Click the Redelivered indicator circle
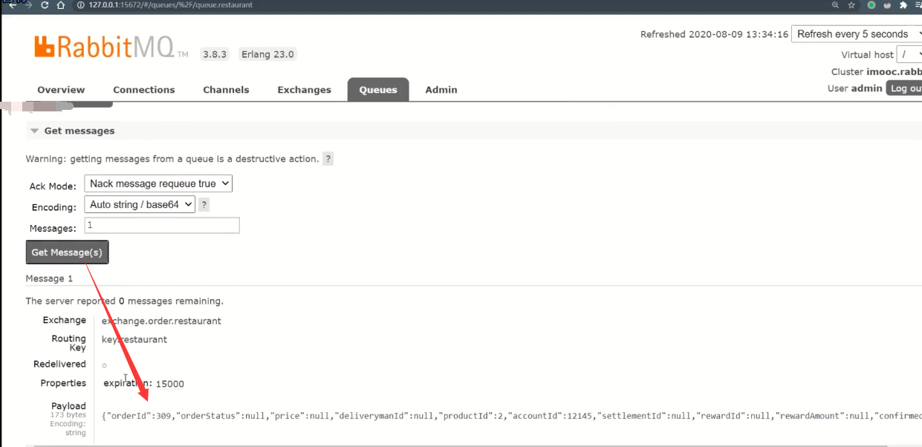 (x=104, y=365)
